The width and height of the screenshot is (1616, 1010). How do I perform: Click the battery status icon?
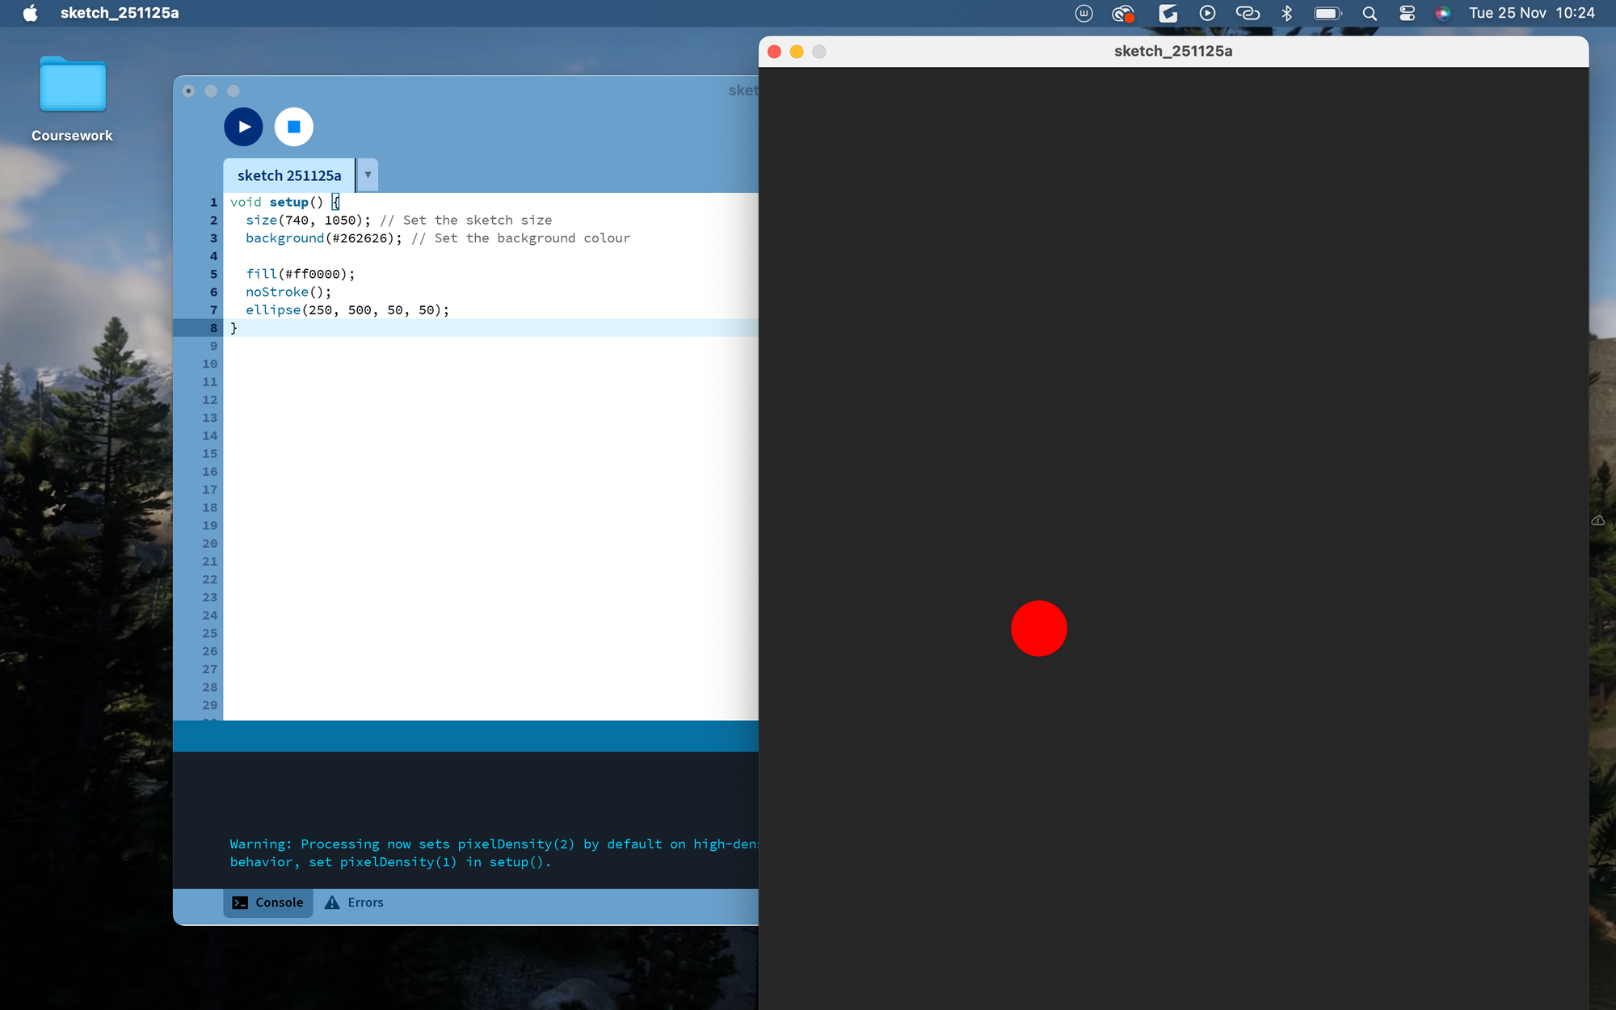(1327, 13)
